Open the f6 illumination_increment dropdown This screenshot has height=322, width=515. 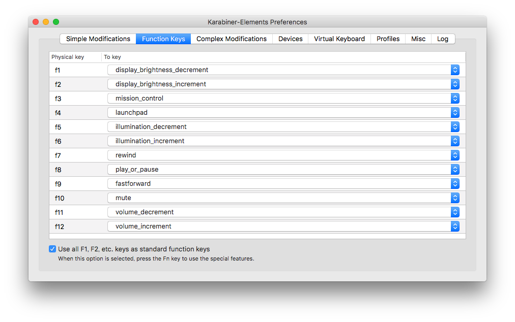click(x=283, y=141)
